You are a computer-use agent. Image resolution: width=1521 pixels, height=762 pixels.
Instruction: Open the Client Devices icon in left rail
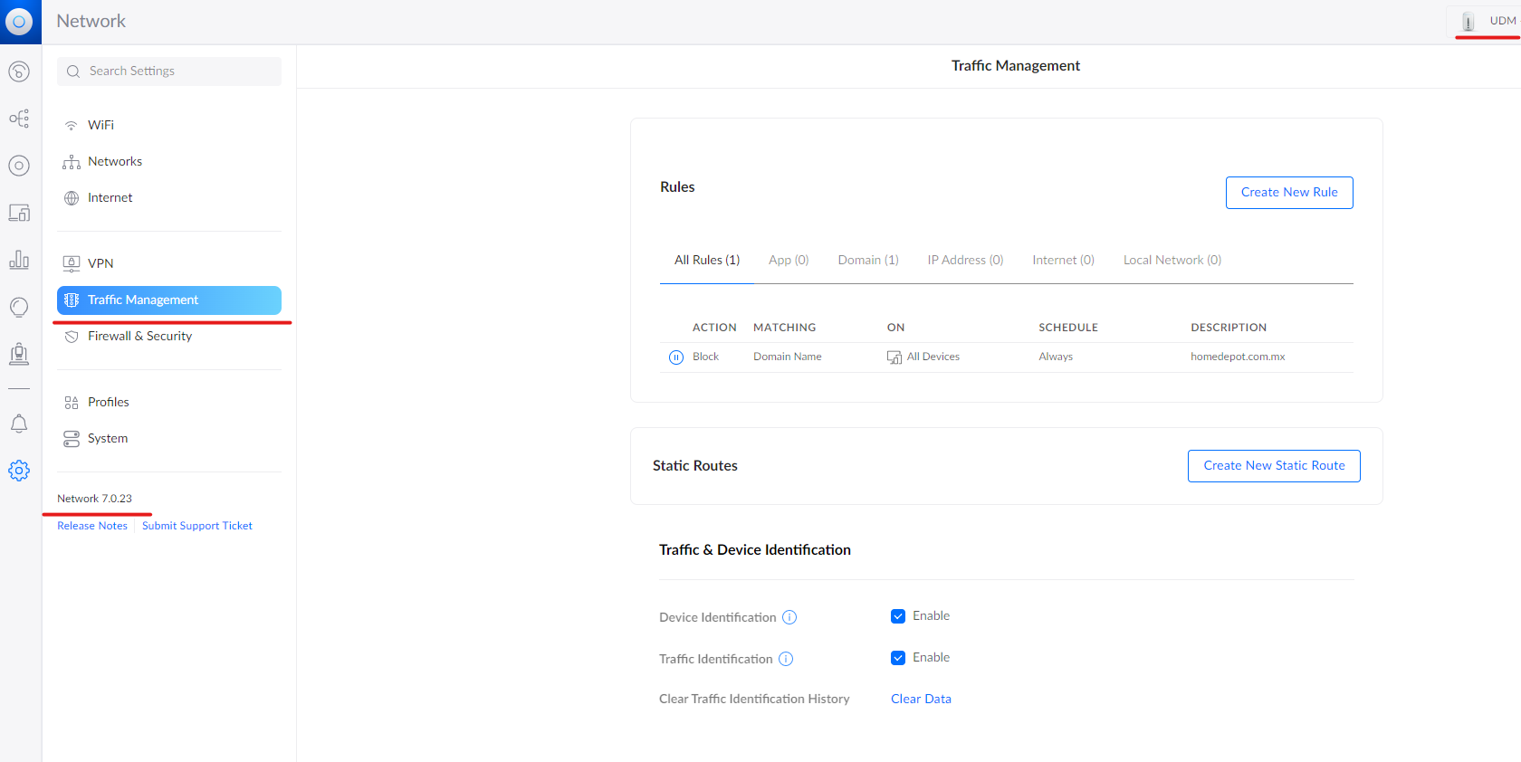pyautogui.click(x=19, y=213)
